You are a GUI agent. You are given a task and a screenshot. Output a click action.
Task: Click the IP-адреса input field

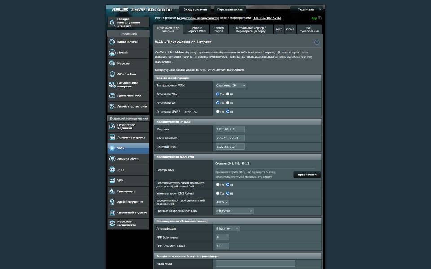pos(230,129)
